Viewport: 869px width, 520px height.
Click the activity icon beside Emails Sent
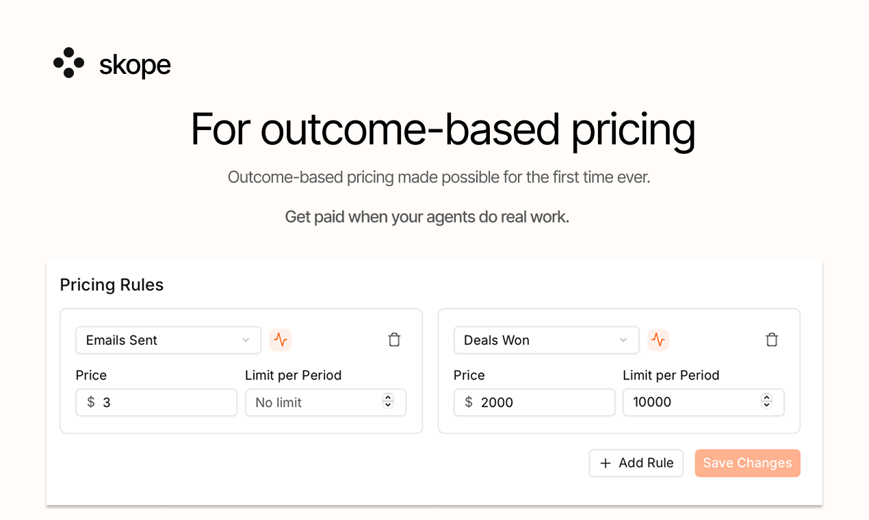(281, 340)
